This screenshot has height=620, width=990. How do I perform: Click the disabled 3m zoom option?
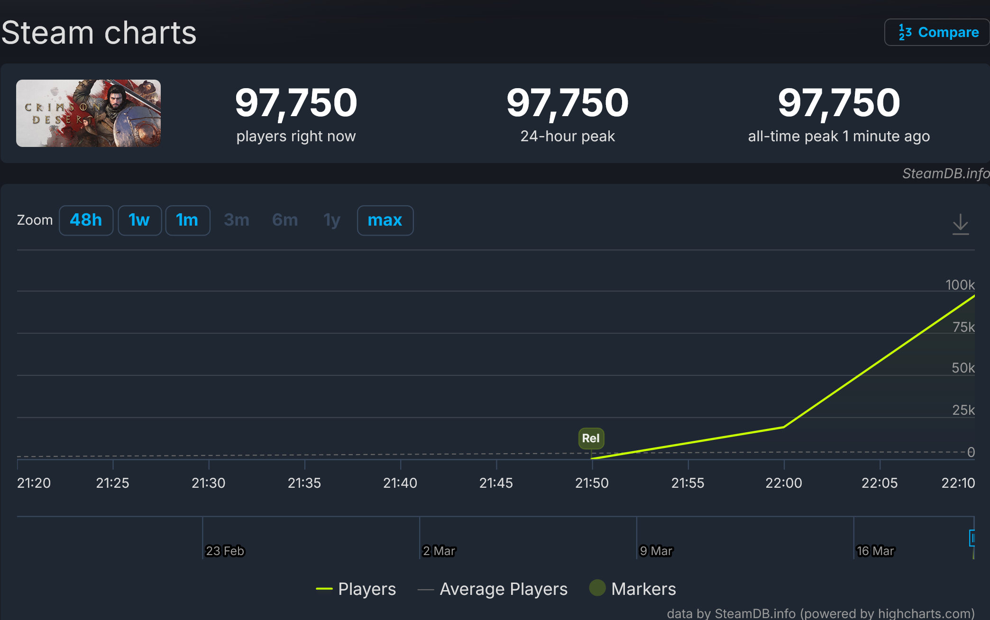pos(236,220)
